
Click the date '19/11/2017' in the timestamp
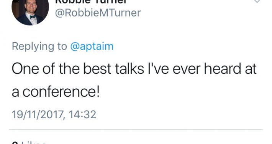pos(38,114)
